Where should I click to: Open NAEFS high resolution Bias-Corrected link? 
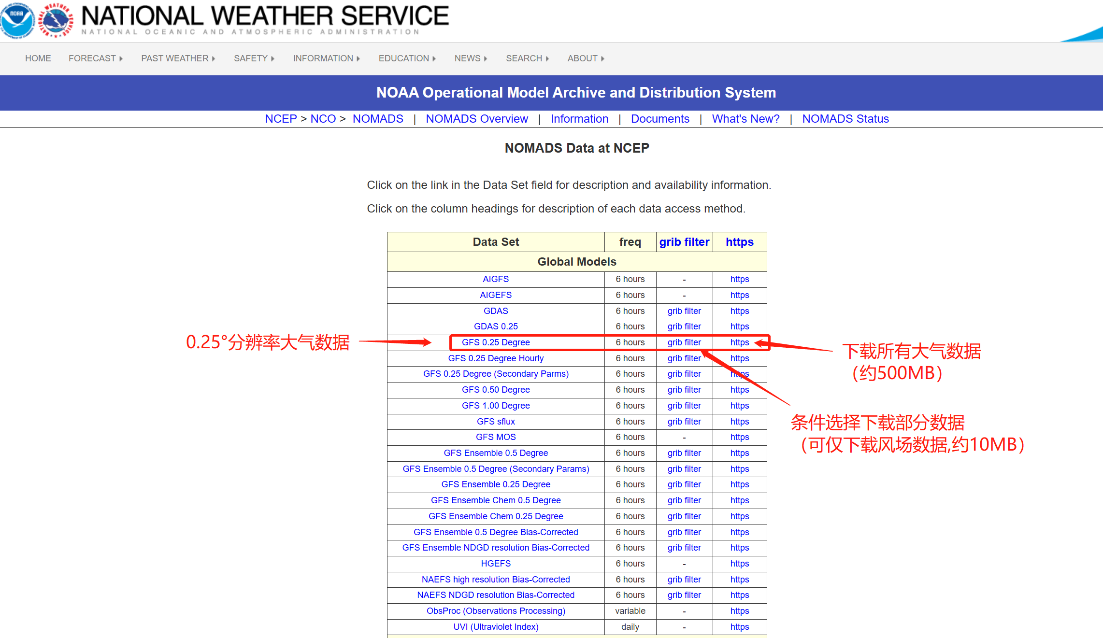point(496,580)
